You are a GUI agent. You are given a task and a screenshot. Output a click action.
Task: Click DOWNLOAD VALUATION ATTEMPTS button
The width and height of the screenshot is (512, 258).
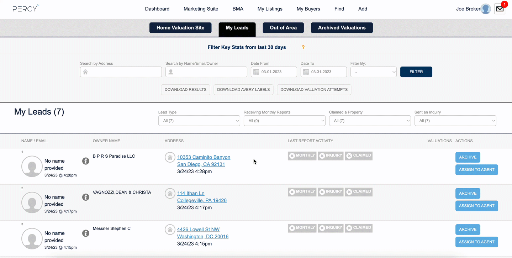click(314, 90)
